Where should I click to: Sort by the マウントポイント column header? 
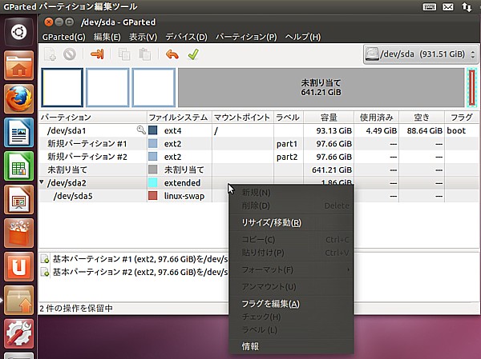[243, 118]
